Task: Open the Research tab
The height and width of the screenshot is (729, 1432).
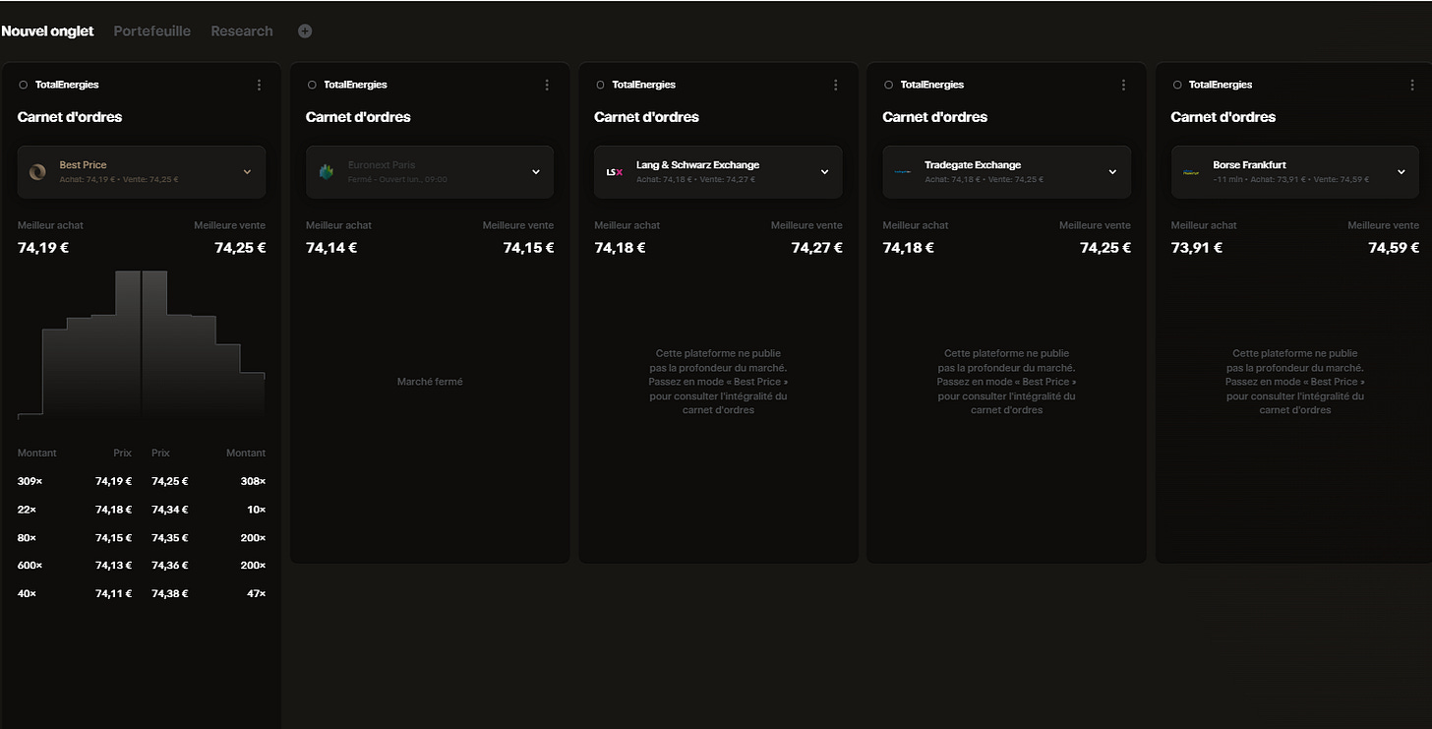Action: point(242,31)
